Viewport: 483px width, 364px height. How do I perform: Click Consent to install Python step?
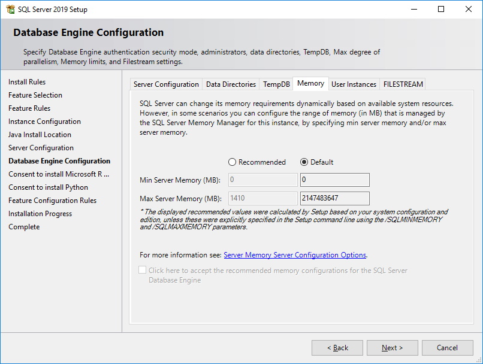[x=49, y=187]
